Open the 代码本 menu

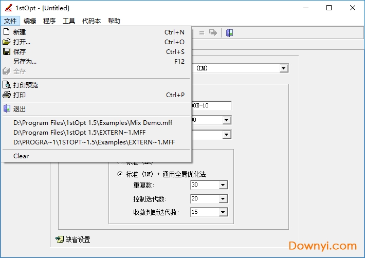click(91, 21)
